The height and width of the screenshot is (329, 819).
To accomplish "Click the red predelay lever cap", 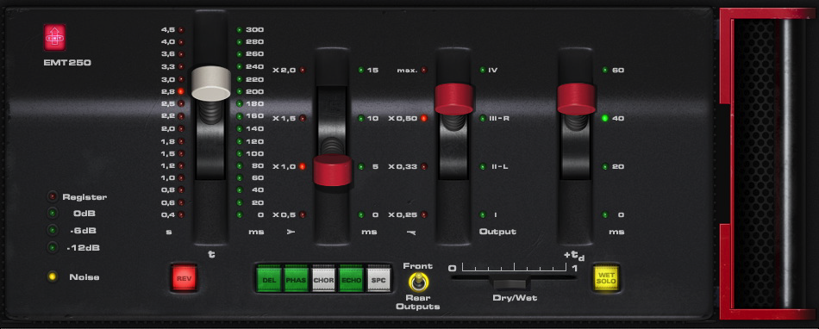I will pos(577,98).
